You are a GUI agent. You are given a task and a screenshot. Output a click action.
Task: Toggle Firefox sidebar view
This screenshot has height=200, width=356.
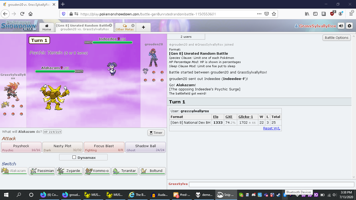[x=315, y=14]
